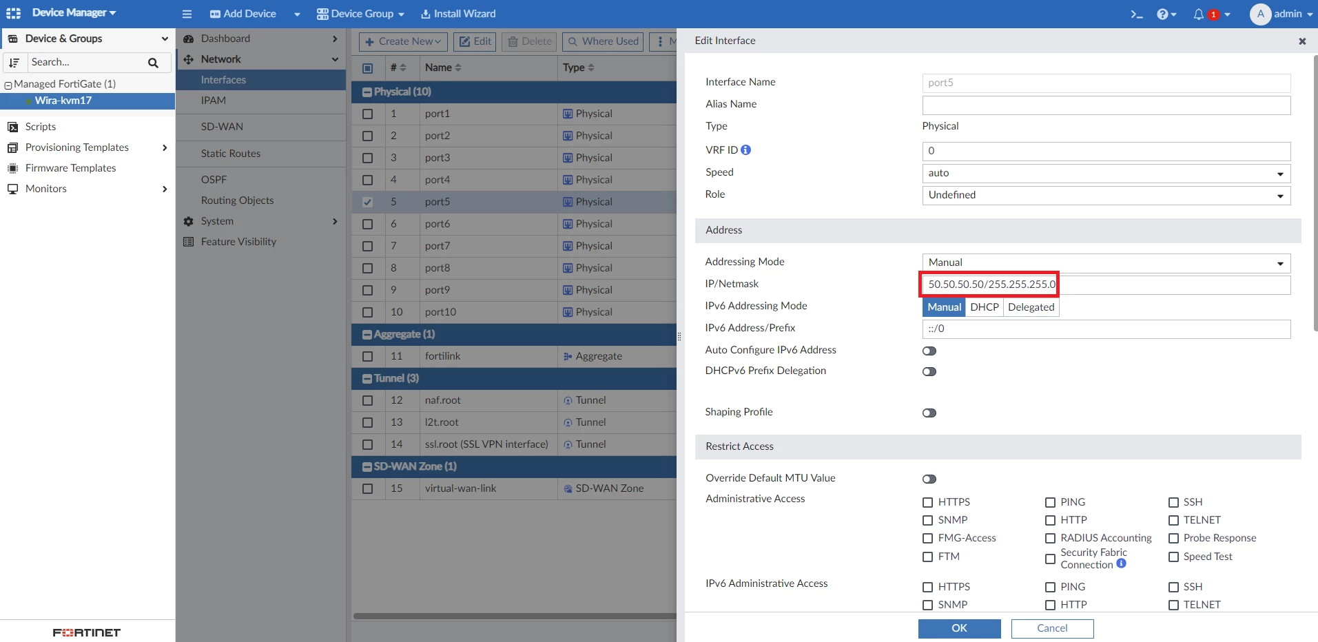The image size is (1318, 642).
Task: Click Security Fabric Connection info icon
Action: pyautogui.click(x=1121, y=563)
